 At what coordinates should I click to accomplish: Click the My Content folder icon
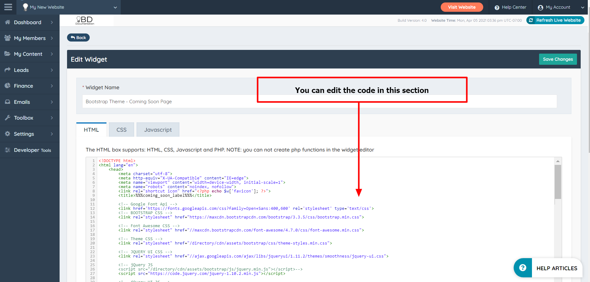pos(7,54)
